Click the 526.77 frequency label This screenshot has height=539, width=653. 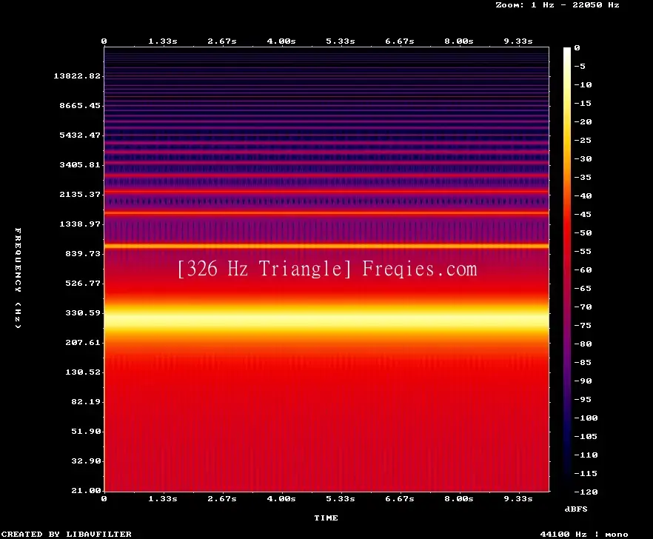[x=83, y=283]
